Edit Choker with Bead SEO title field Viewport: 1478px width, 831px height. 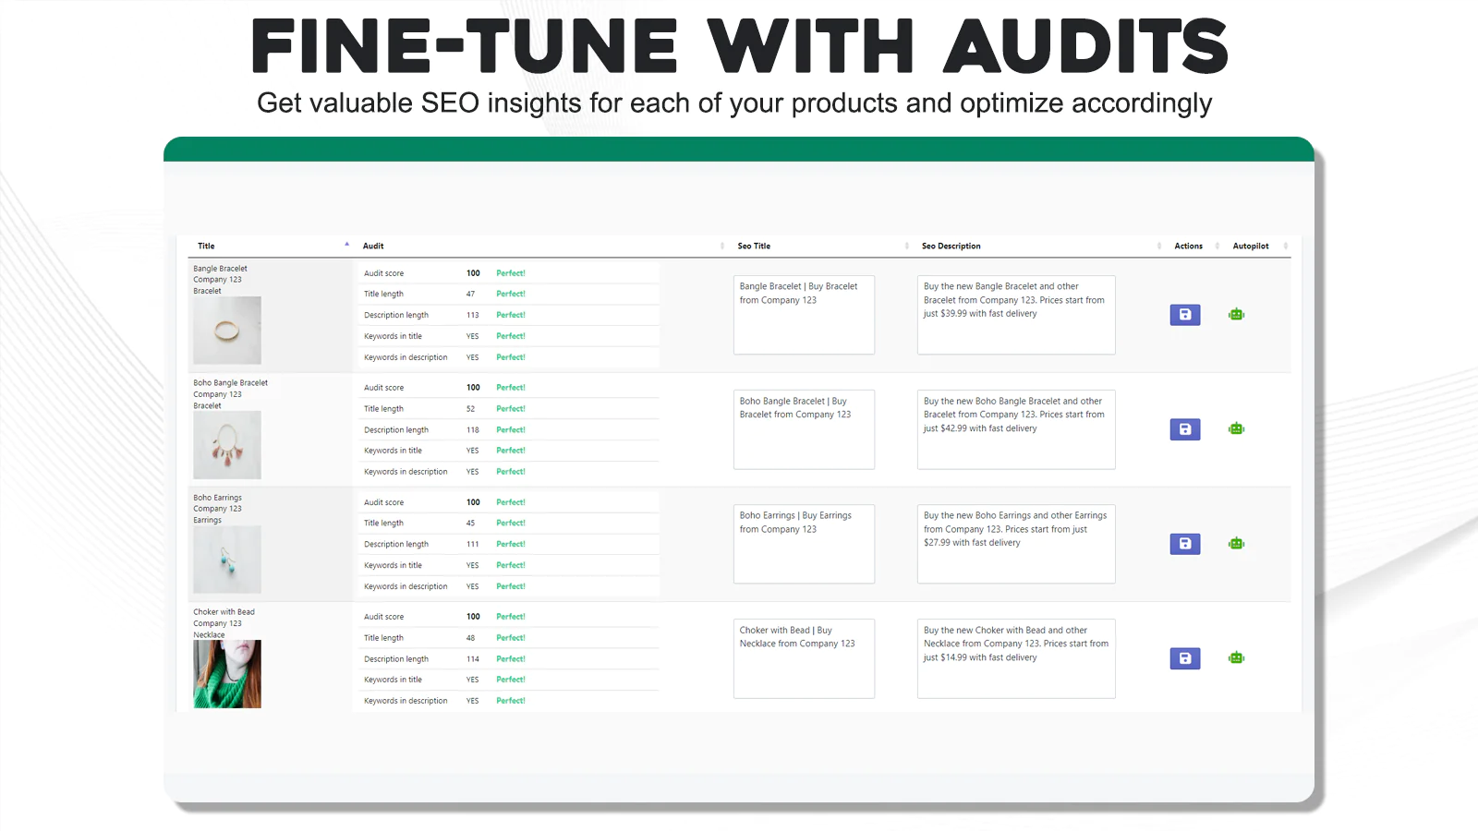click(804, 658)
